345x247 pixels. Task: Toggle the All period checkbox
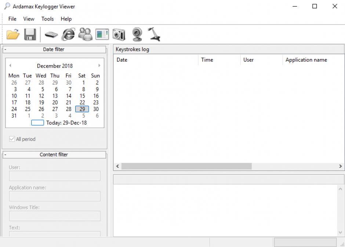[x=12, y=139]
